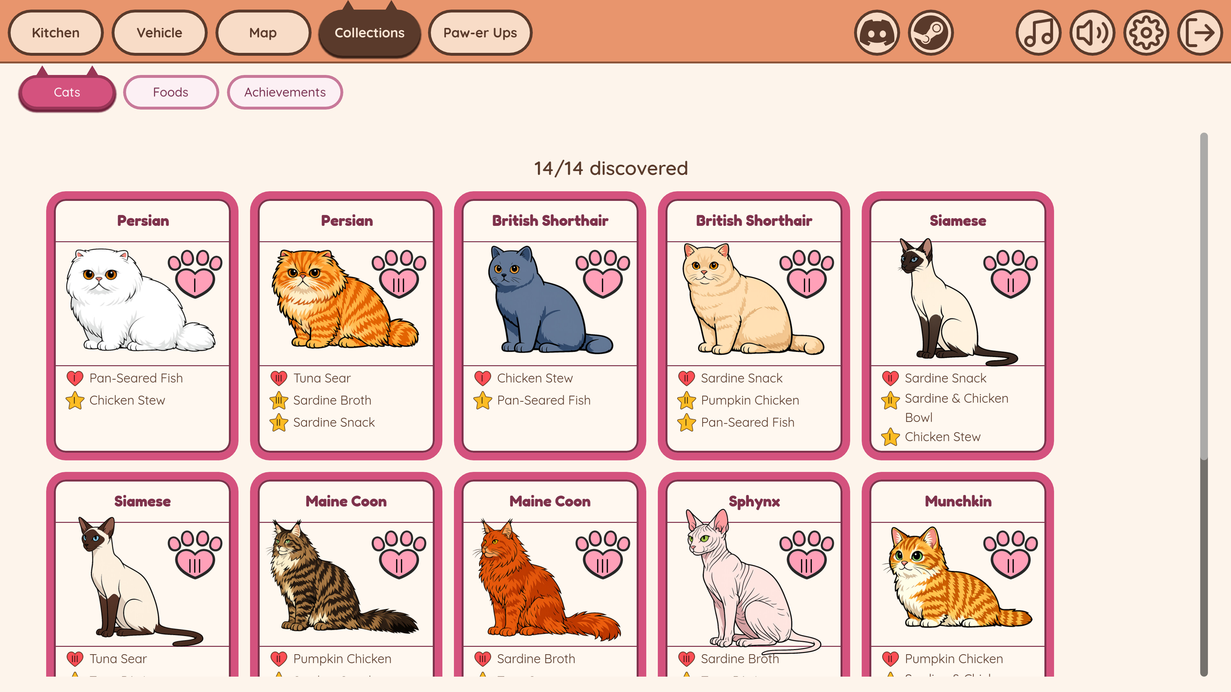Select the white Persian cat image

[140, 300]
